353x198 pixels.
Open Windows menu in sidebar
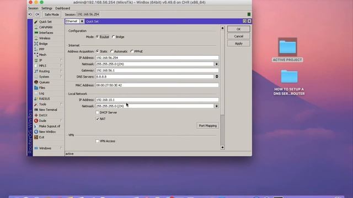point(45,148)
